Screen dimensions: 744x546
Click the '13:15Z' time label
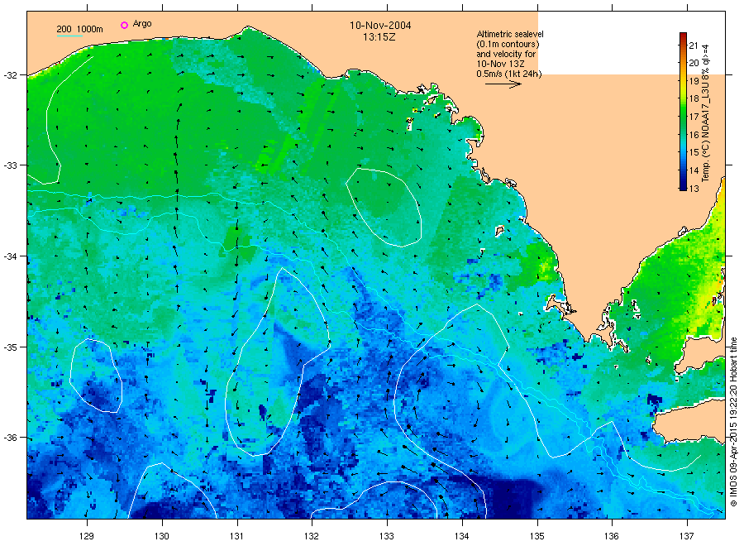[379, 37]
